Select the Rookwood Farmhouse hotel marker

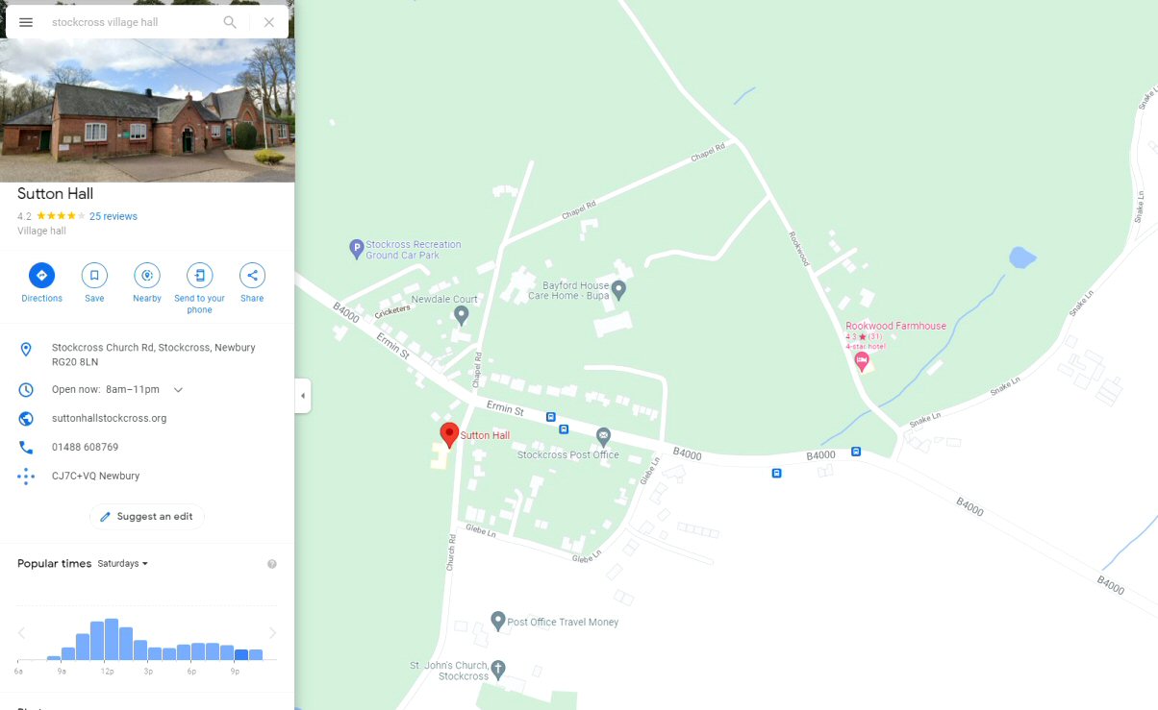862,362
